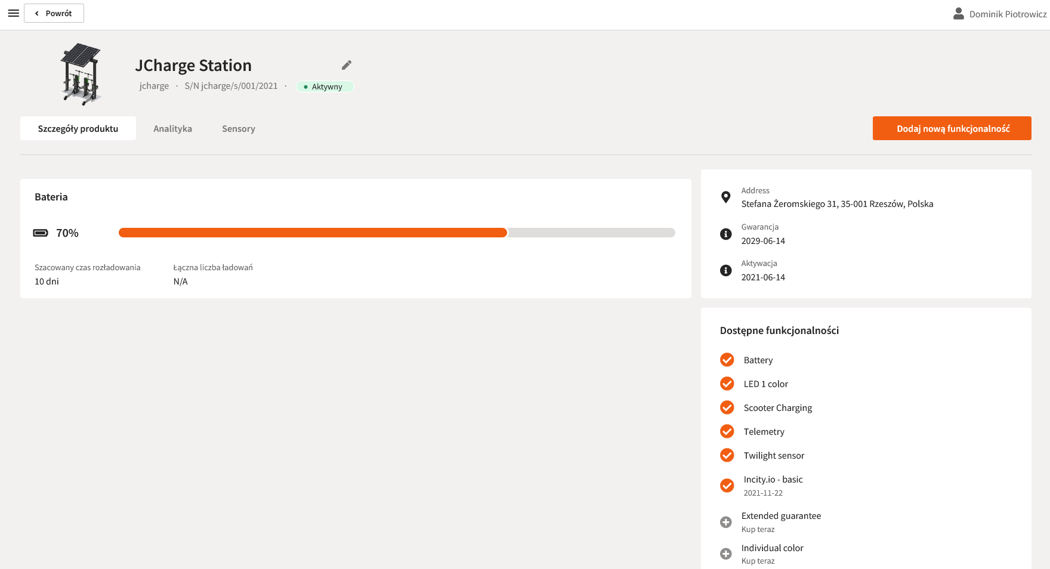This screenshot has height=569, width=1050.
Task: Click the plus icon for Extended guarantee
Action: (x=725, y=522)
